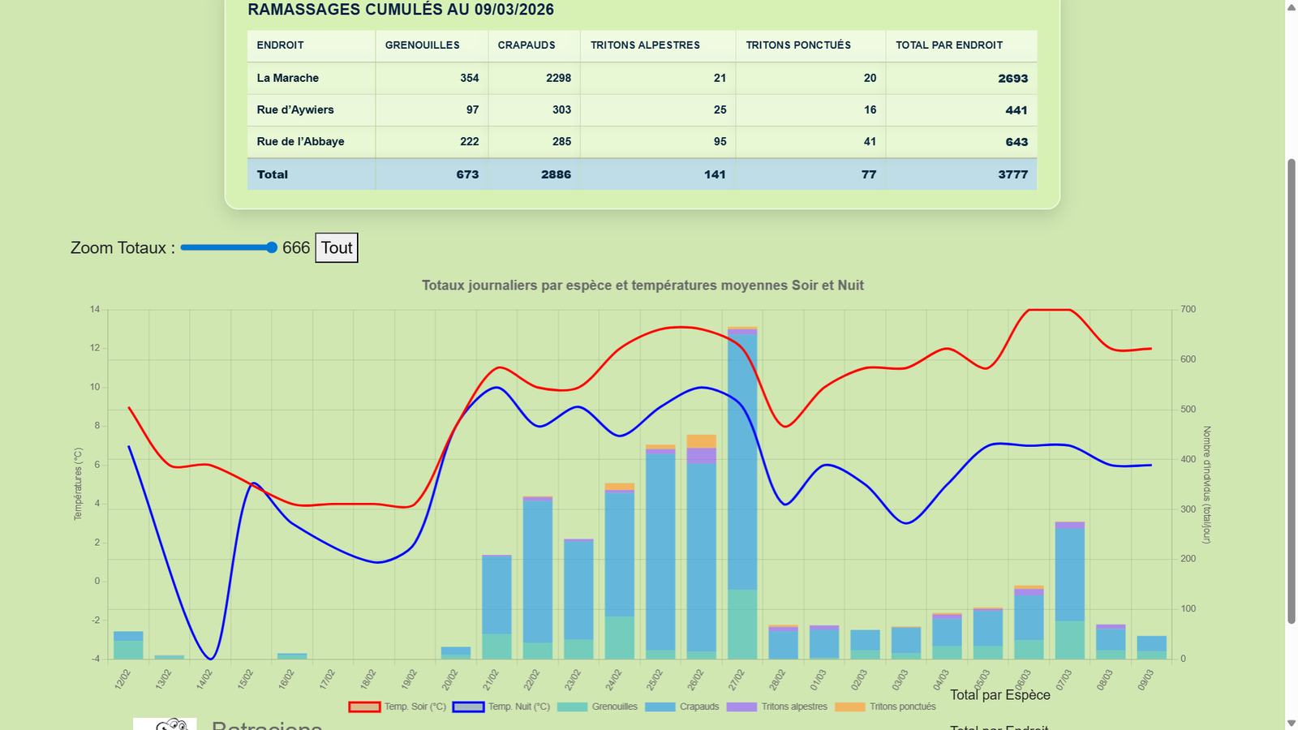This screenshot has height=730, width=1298.
Task: Select the Rue de l'Abbaye row label
Action: [300, 141]
